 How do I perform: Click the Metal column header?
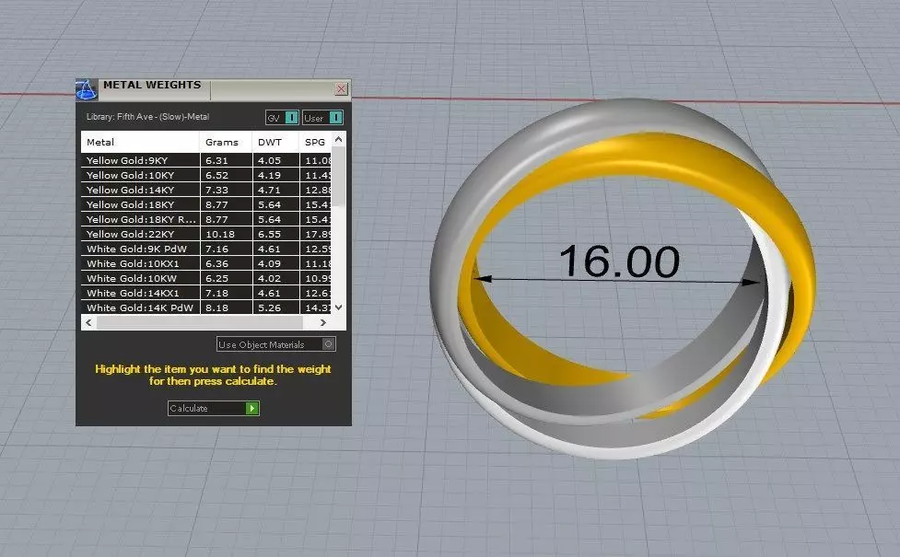(x=140, y=142)
